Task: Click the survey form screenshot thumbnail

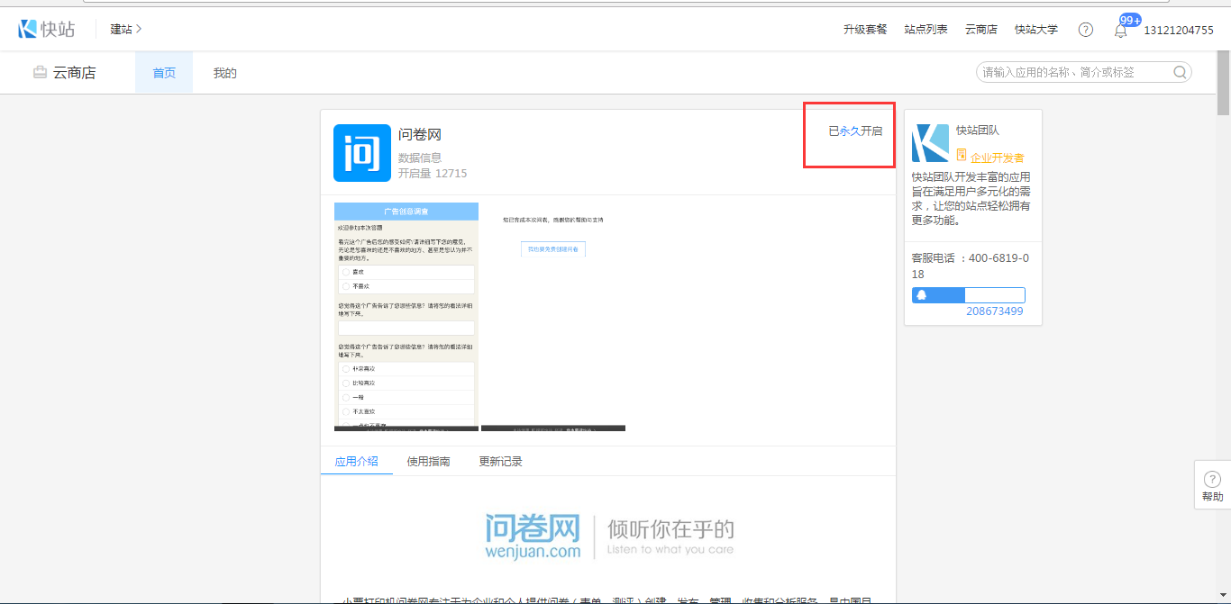Action: (406, 316)
